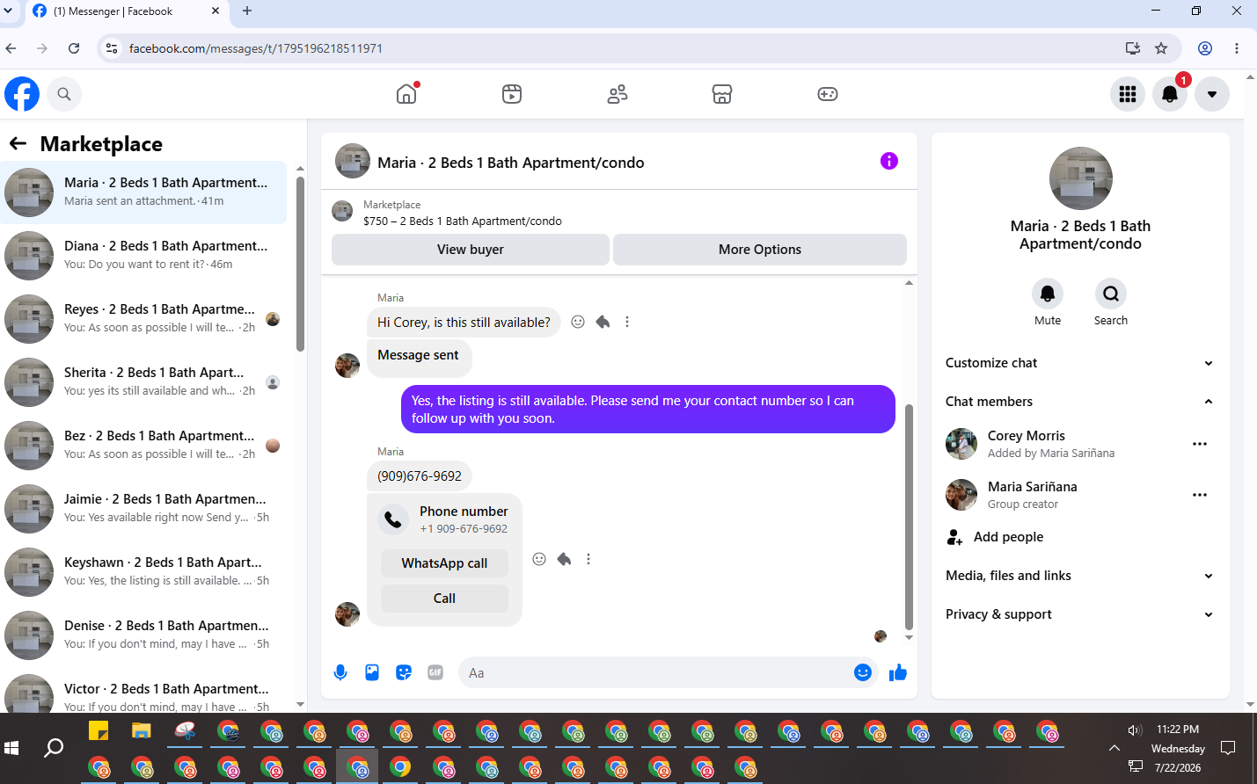The height and width of the screenshot is (784, 1257).
Task: Toggle the purple conversation information icon
Action: 889,161
